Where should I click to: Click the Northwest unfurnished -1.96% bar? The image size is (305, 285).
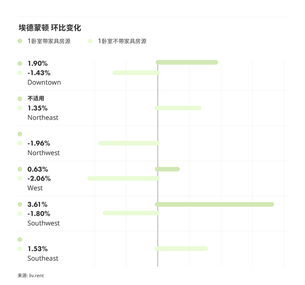pos(129,143)
